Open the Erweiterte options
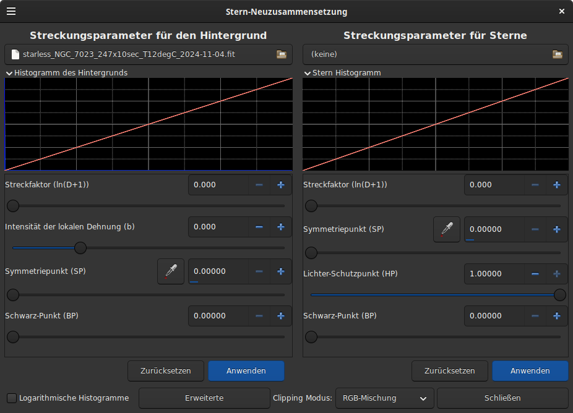This screenshot has width=573, height=413. (x=204, y=398)
